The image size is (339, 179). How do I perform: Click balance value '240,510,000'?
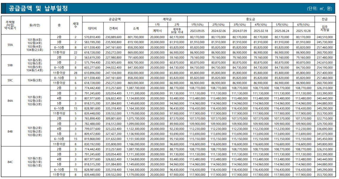pyautogui.click(x=325, y=37)
